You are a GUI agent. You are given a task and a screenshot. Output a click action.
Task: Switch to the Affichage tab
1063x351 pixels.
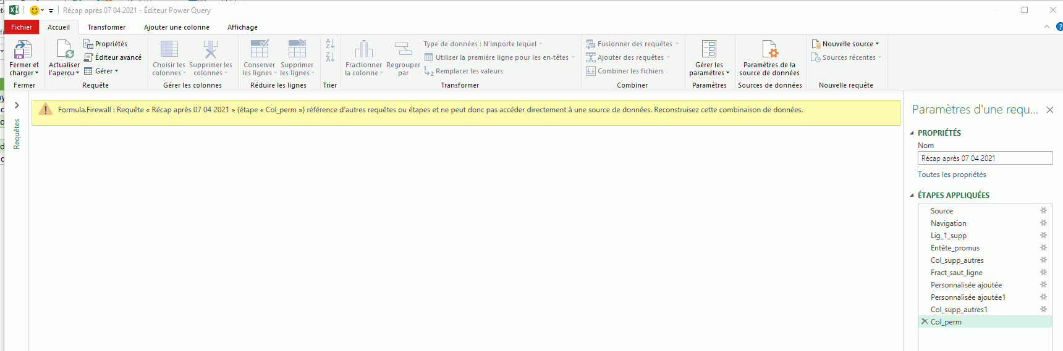[242, 27]
